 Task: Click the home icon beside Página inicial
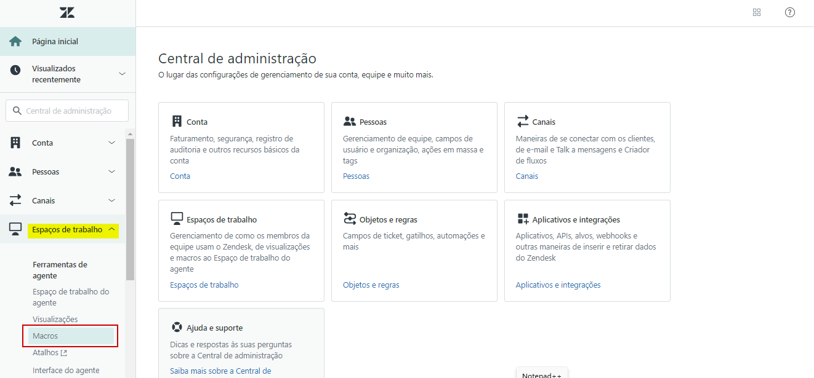15,42
